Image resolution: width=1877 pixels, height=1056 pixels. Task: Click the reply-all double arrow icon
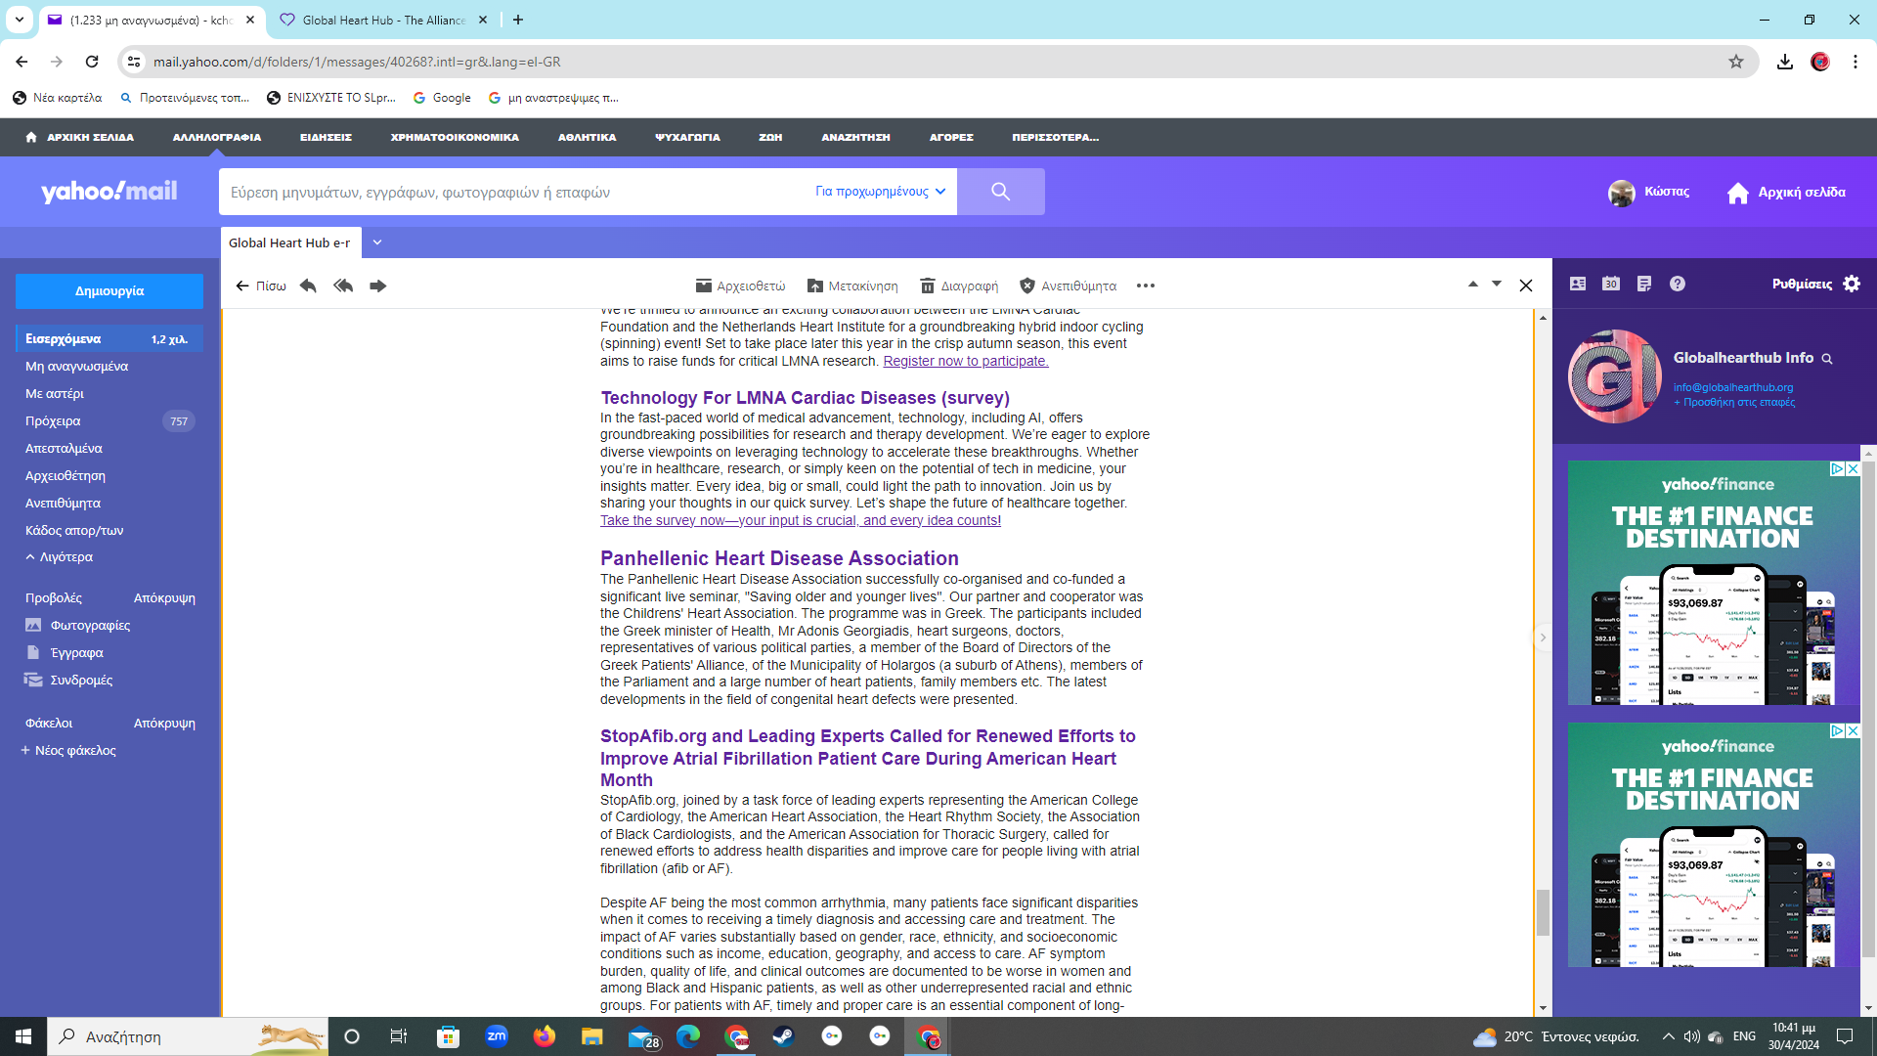click(x=343, y=286)
